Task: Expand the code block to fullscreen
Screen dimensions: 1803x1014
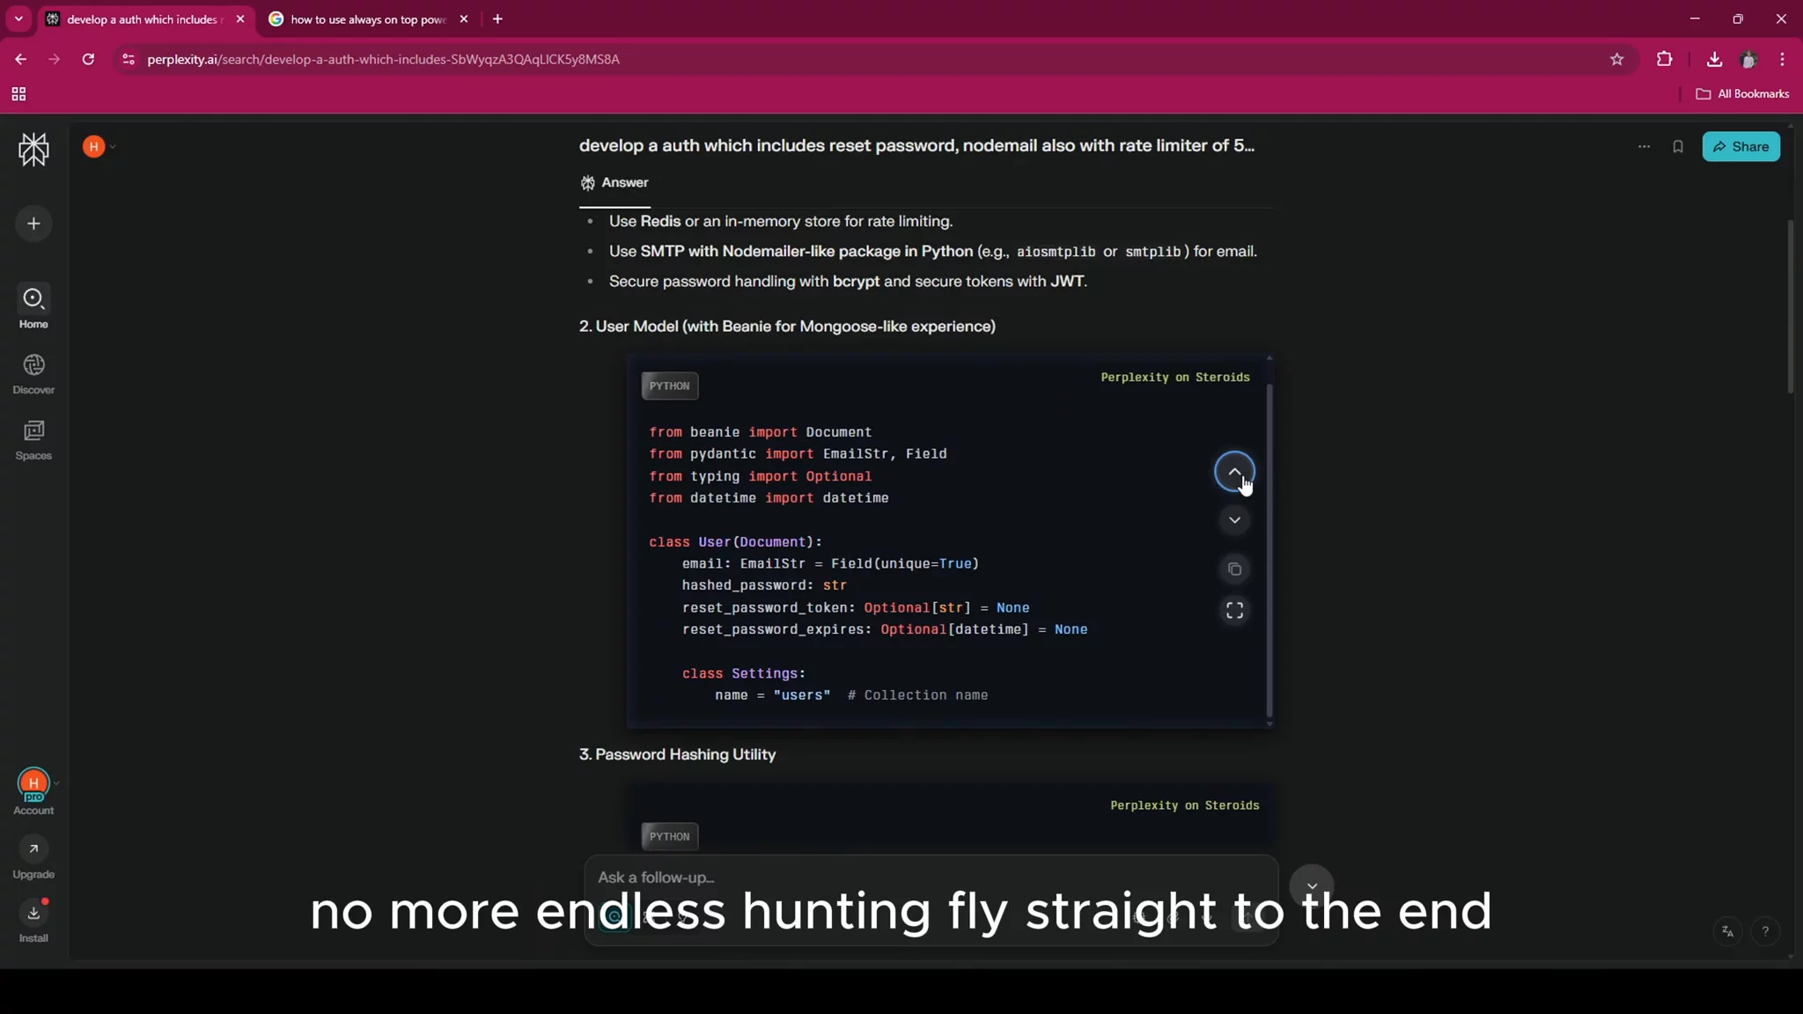Action: point(1234,609)
